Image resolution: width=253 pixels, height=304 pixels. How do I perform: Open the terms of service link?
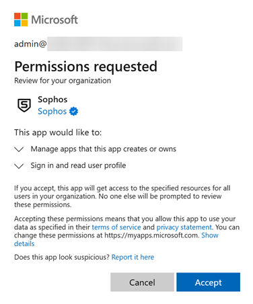click(x=116, y=227)
